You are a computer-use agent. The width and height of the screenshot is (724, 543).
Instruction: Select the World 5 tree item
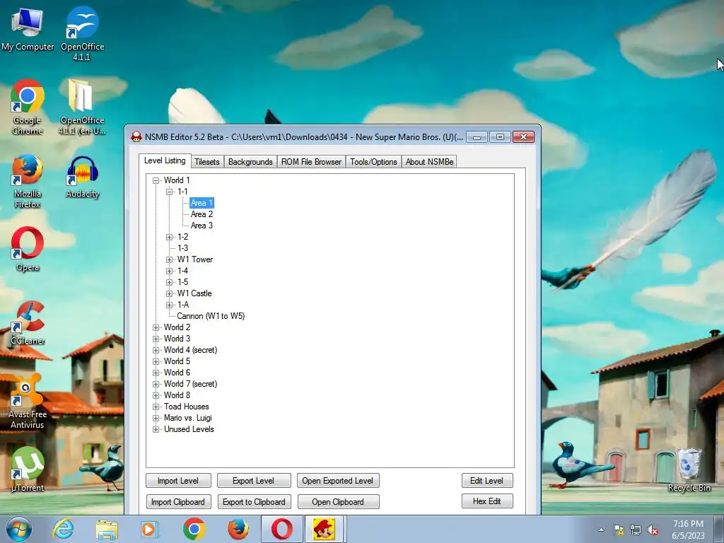click(x=177, y=361)
